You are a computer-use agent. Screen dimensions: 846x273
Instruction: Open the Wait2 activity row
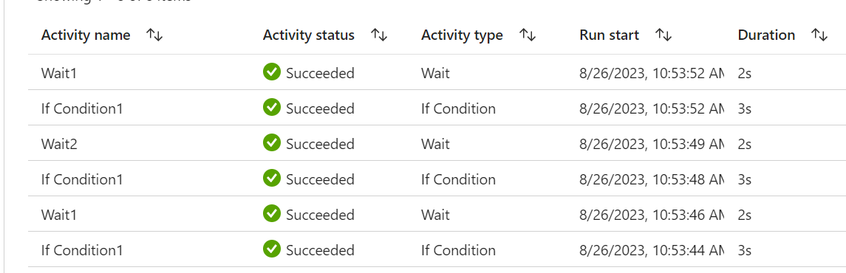[437, 143]
